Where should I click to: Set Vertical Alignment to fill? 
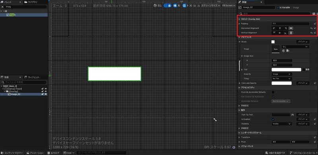coord(291,33)
